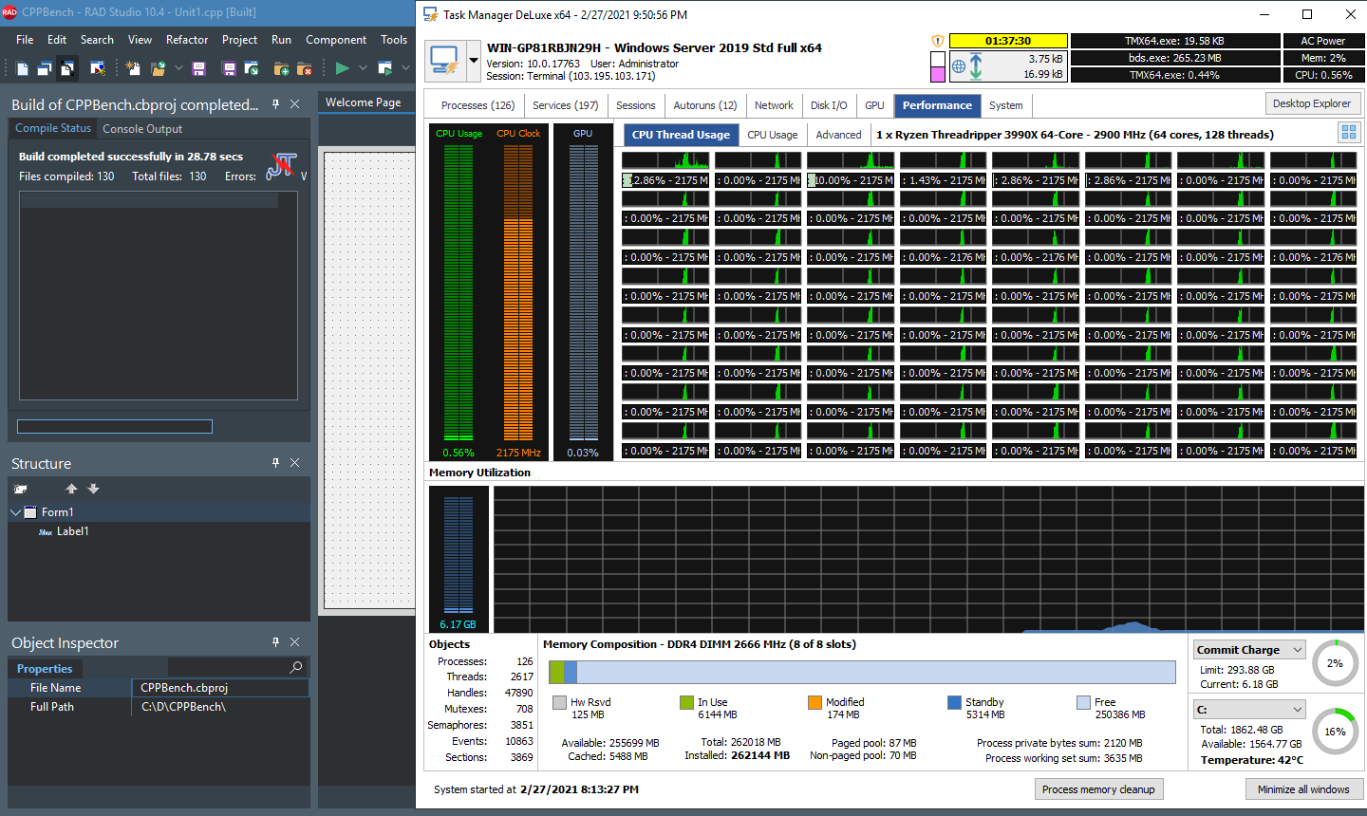
Task: Pin the Structure panel
Action: click(x=276, y=463)
